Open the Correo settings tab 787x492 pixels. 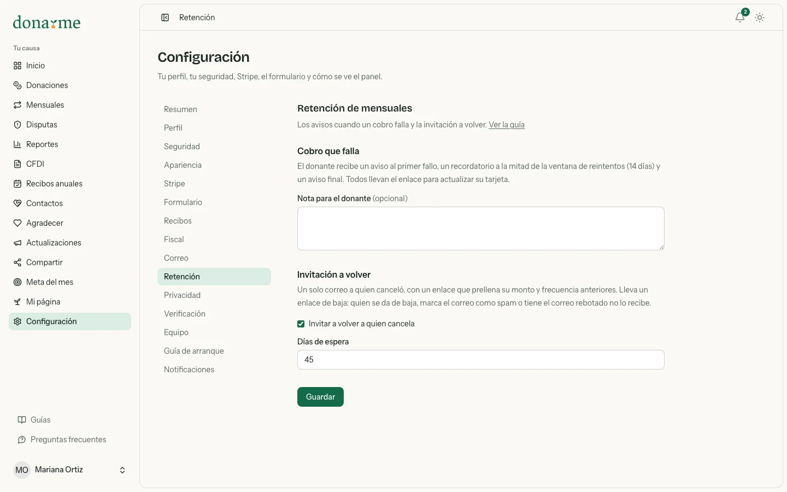[214, 258]
